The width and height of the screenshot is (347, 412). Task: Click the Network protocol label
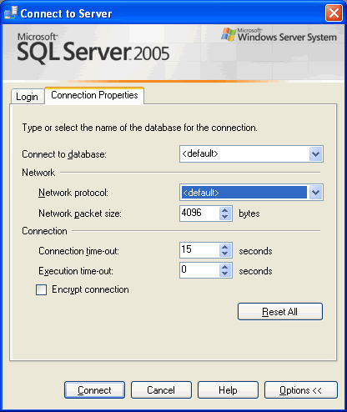coord(73,193)
